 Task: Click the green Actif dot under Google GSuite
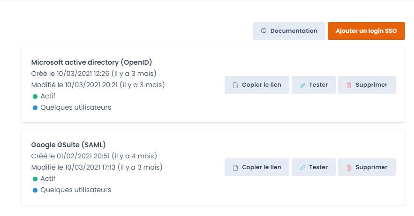[x=35, y=179]
